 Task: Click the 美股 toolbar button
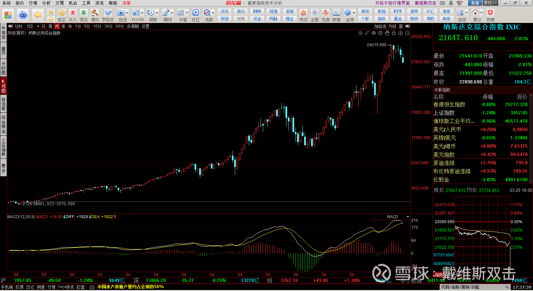tap(447, 19)
